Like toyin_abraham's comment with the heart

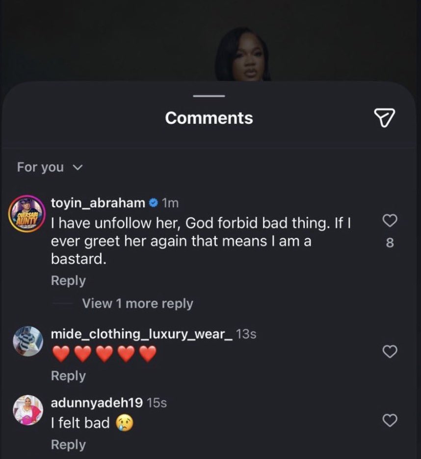(390, 221)
